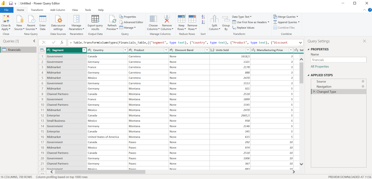This screenshot has width=372, height=179.
Task: Click the Keep Rows icon
Action: coord(182,19)
